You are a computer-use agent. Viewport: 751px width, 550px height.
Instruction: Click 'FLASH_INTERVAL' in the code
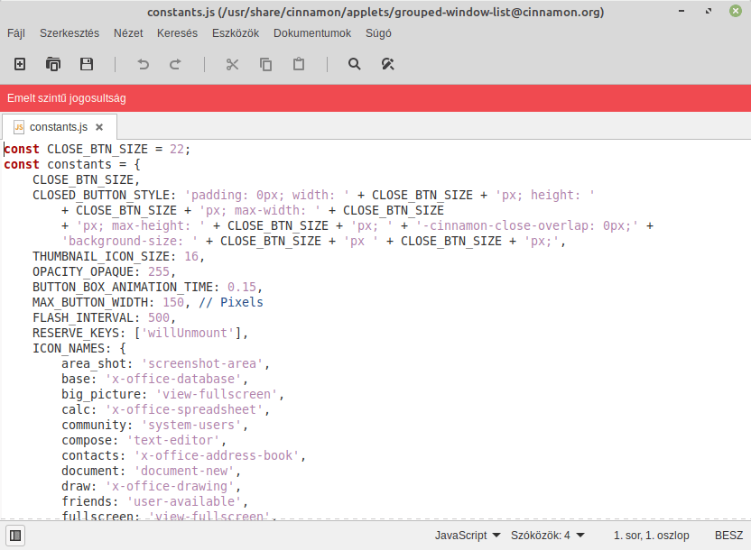pos(83,317)
